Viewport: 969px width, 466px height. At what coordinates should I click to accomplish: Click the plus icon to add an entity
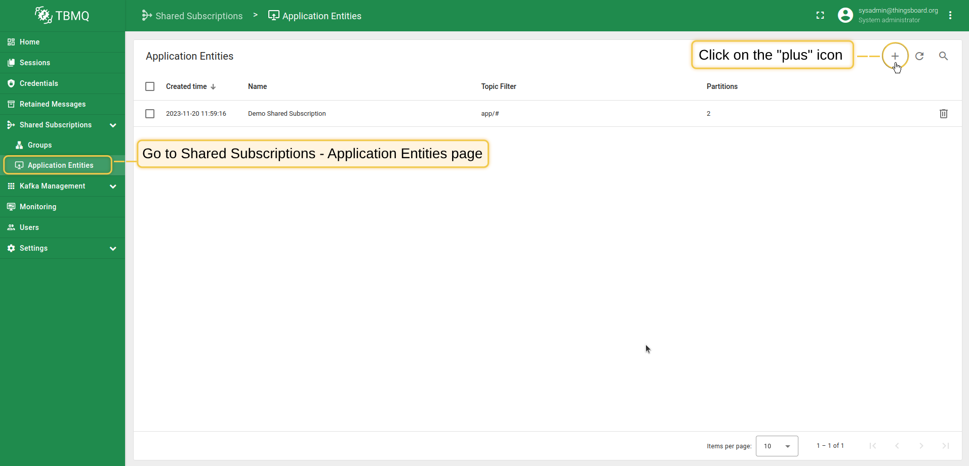(895, 56)
